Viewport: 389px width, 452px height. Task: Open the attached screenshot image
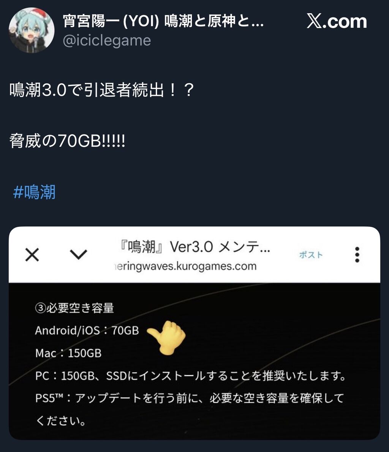tap(194, 333)
